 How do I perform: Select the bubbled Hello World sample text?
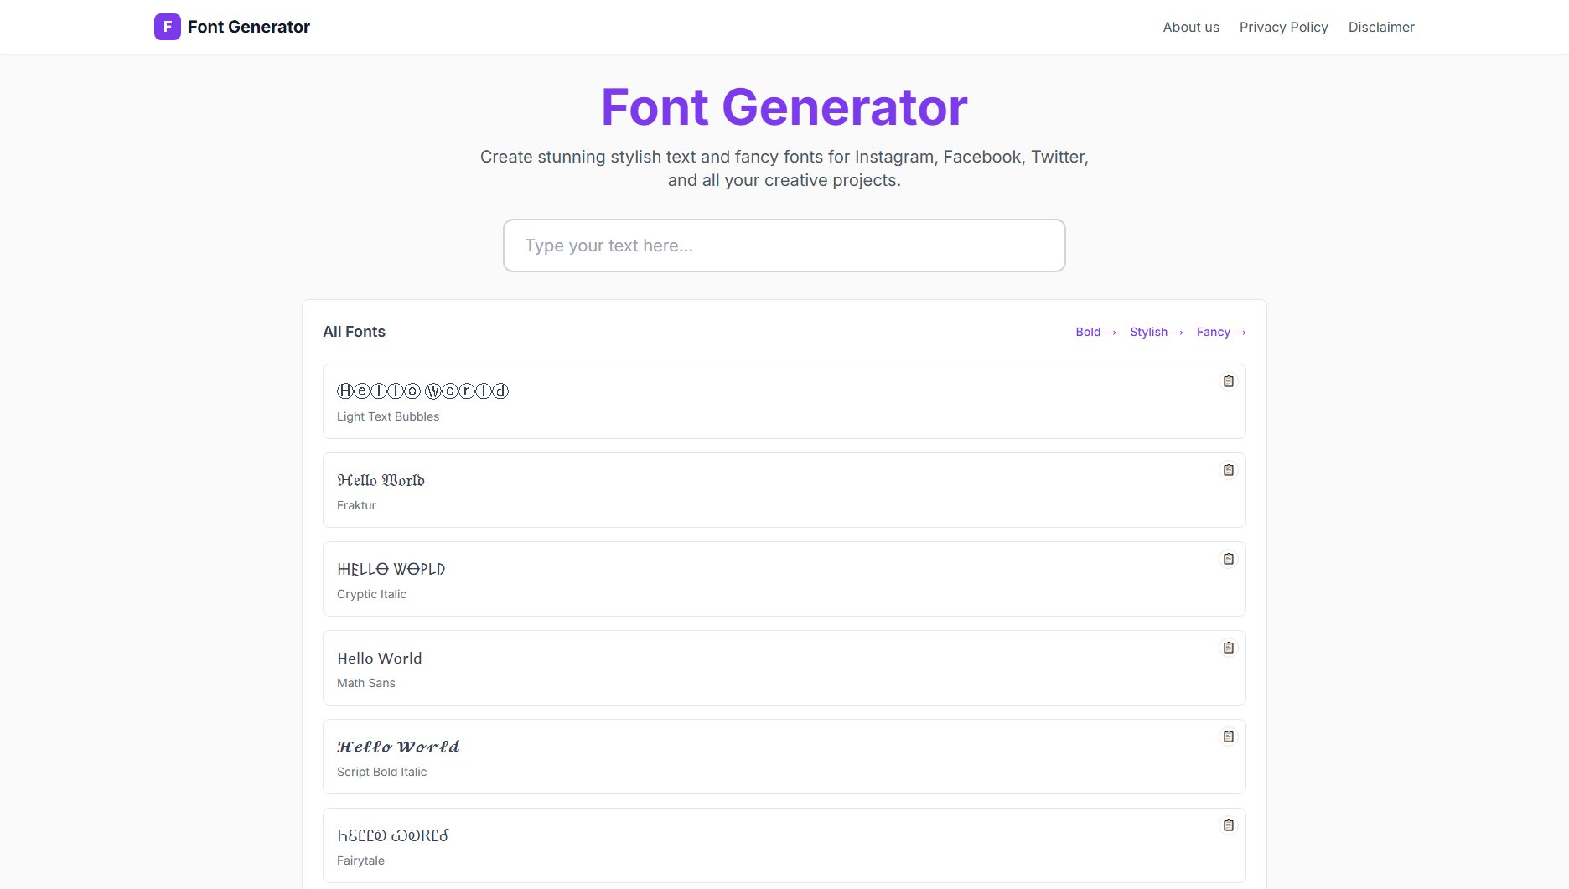pyautogui.click(x=422, y=391)
